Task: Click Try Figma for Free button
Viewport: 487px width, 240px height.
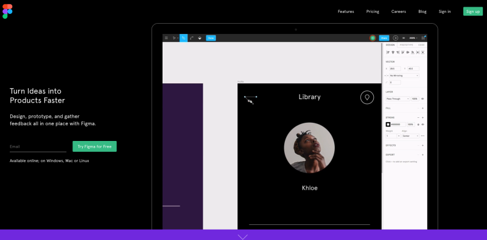Action: tap(94, 146)
